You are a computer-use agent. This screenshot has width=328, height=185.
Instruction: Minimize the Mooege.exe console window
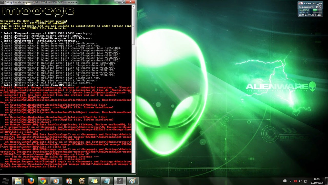point(117,2)
